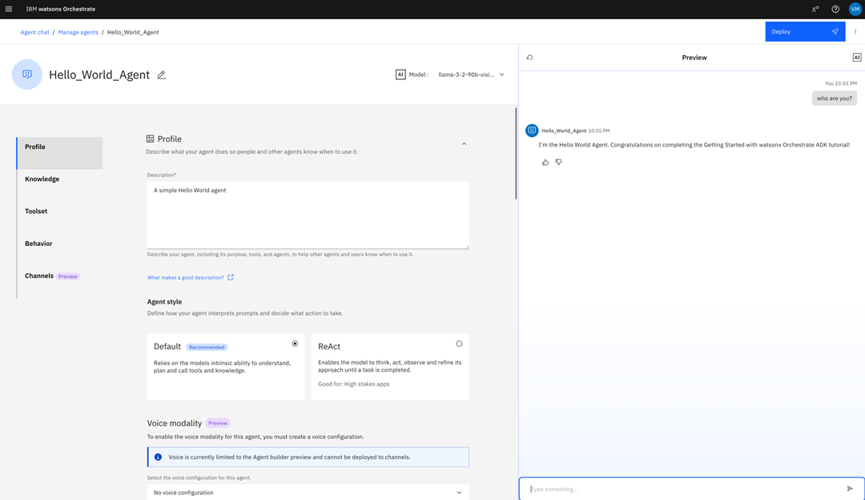Open the overflow menu beside Deploy
Screen dimensions: 865x500
(855, 32)
